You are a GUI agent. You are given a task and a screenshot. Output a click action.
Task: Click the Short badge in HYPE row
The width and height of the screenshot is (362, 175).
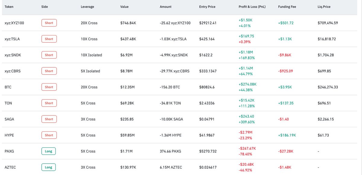tap(49, 135)
